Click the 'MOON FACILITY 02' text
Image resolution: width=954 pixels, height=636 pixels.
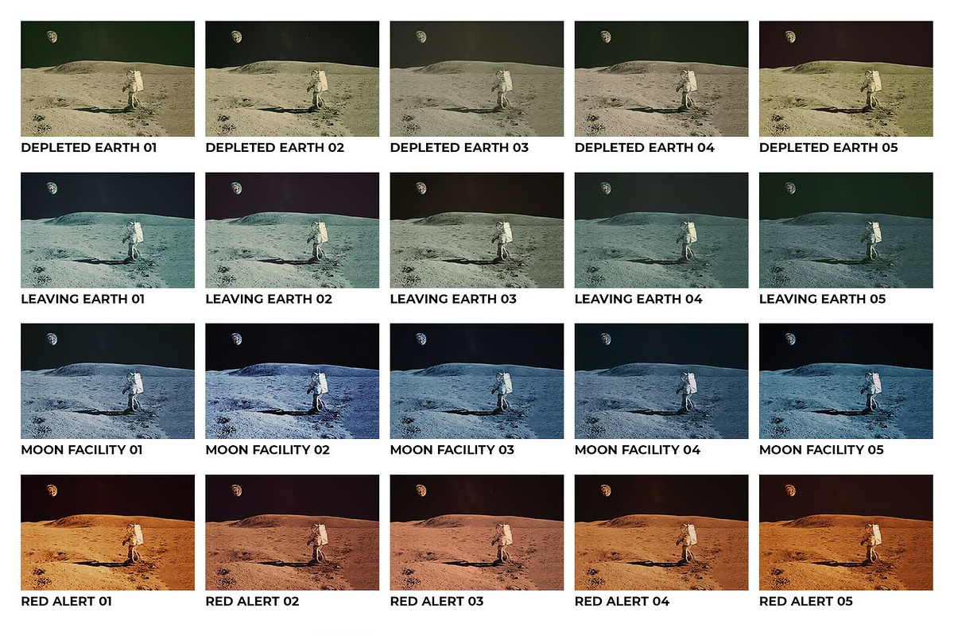(x=269, y=450)
